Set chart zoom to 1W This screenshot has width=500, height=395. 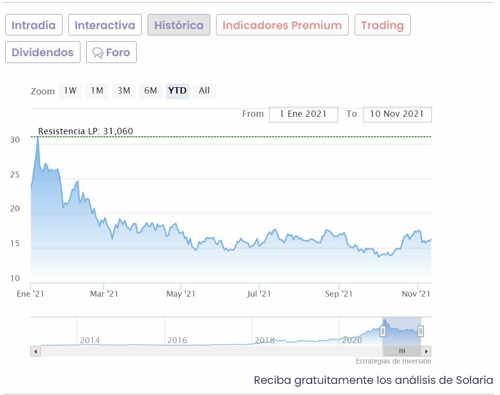point(70,91)
